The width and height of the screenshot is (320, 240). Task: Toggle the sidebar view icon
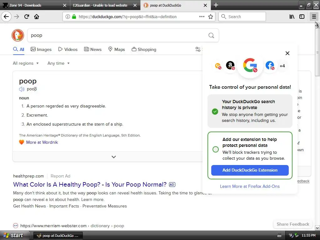[x=302, y=17]
